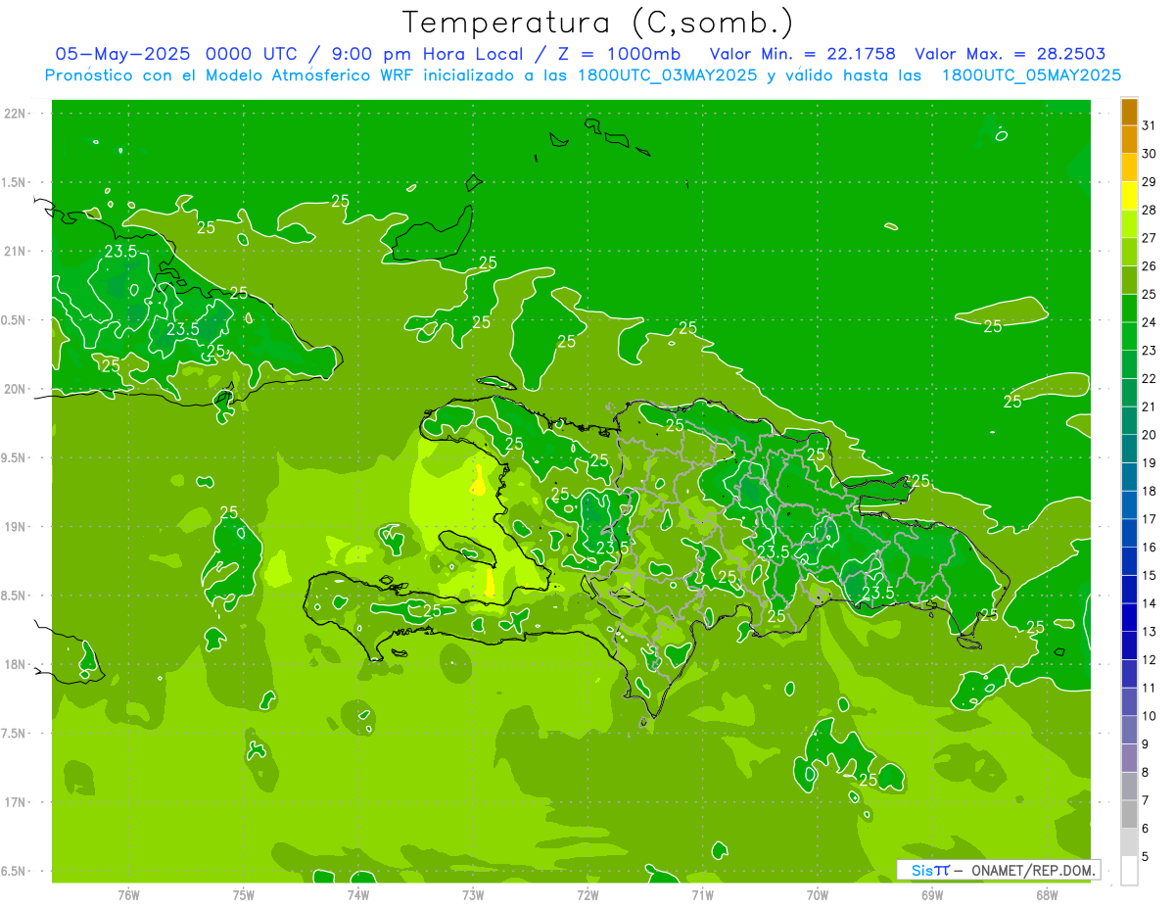
Task: Select color bar segment between 20 and 21
Action: tap(1129, 421)
